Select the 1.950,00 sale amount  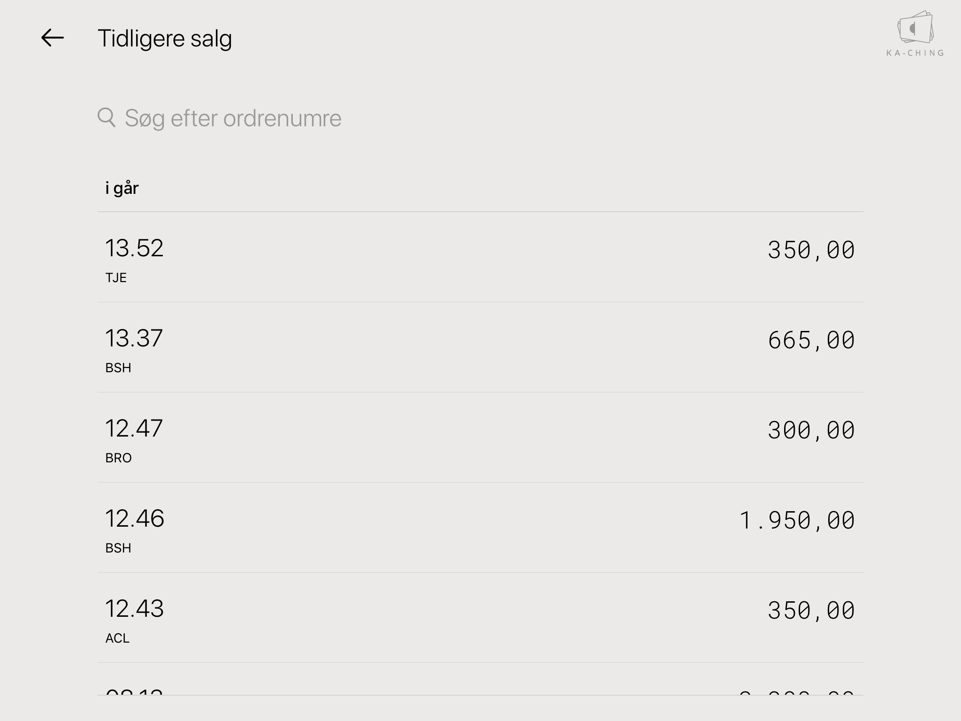click(797, 521)
